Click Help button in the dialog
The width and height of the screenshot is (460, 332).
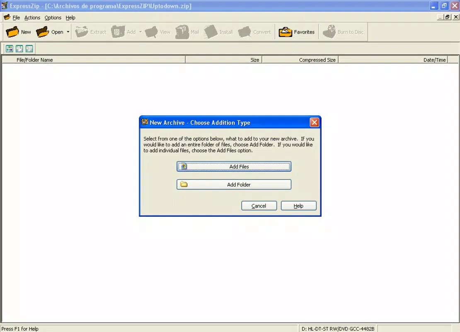coord(299,206)
